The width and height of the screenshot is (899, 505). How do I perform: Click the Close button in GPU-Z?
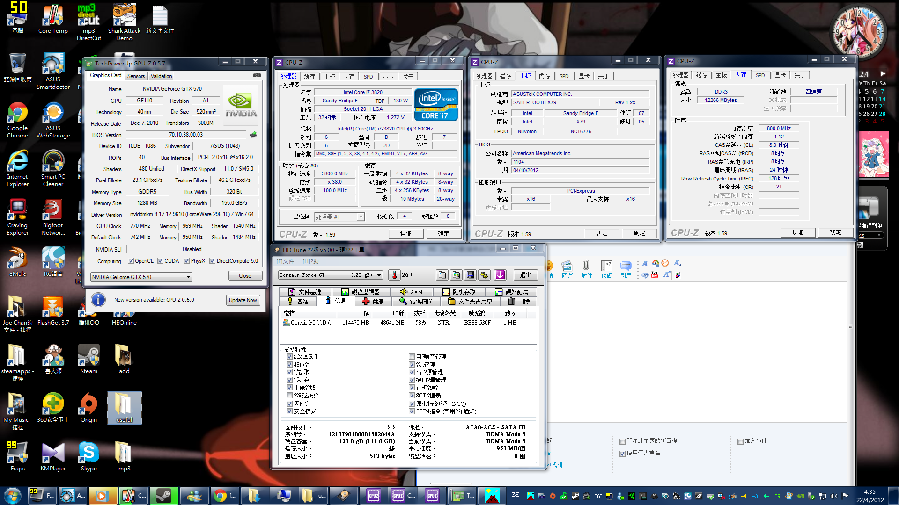[245, 276]
